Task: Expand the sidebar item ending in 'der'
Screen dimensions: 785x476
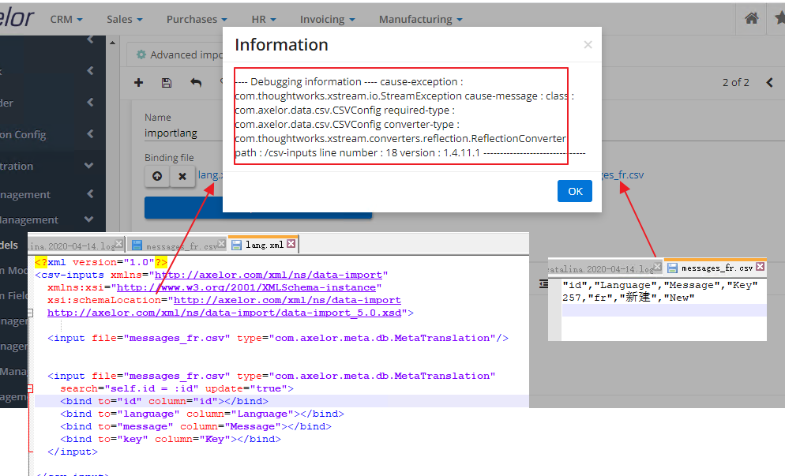Action: click(x=90, y=102)
